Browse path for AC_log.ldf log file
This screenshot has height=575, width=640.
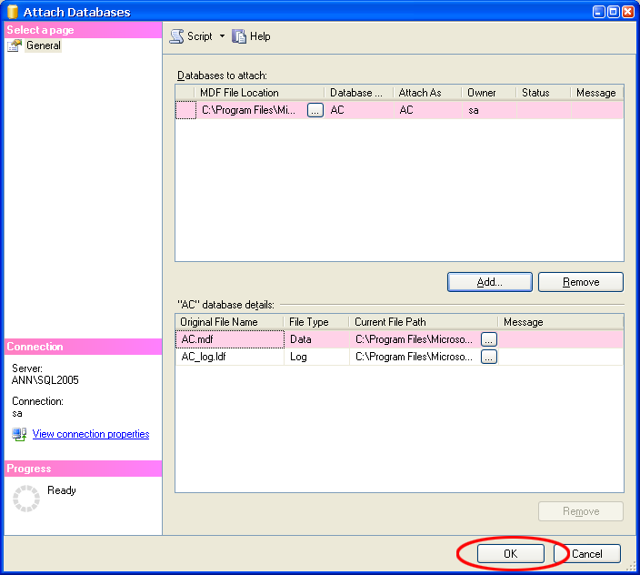point(489,358)
